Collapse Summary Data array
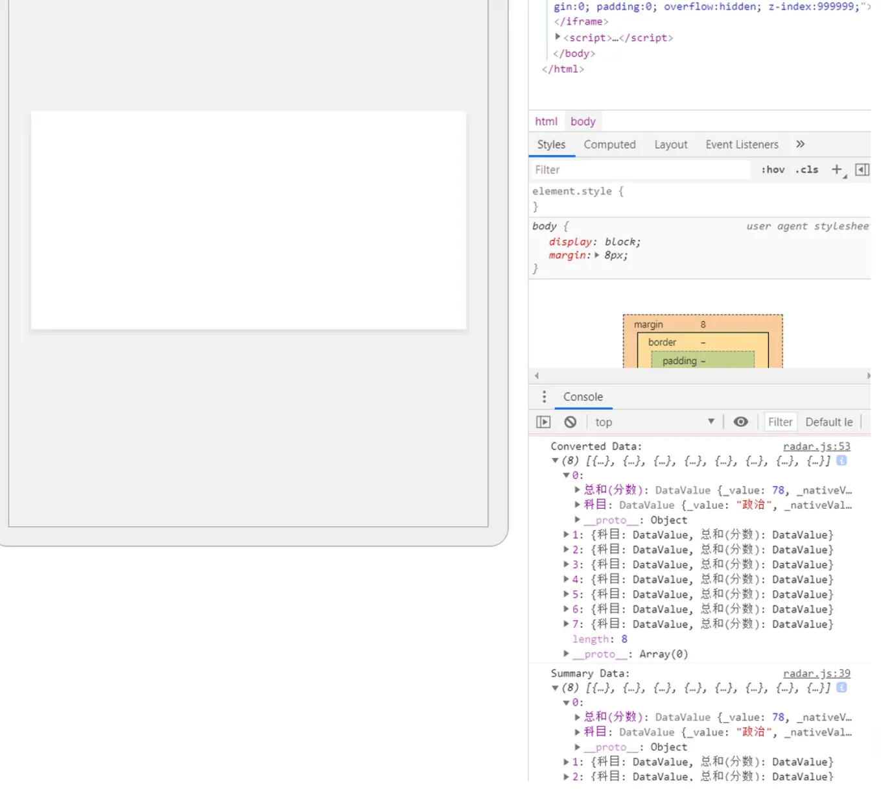This screenshot has width=881, height=794. point(555,688)
